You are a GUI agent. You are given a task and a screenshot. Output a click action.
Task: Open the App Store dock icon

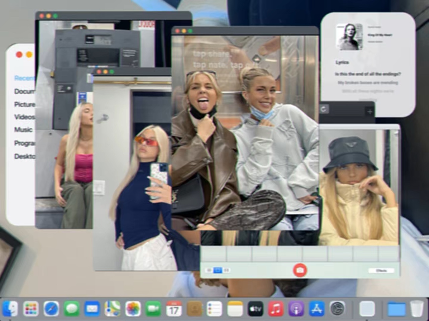(317, 309)
